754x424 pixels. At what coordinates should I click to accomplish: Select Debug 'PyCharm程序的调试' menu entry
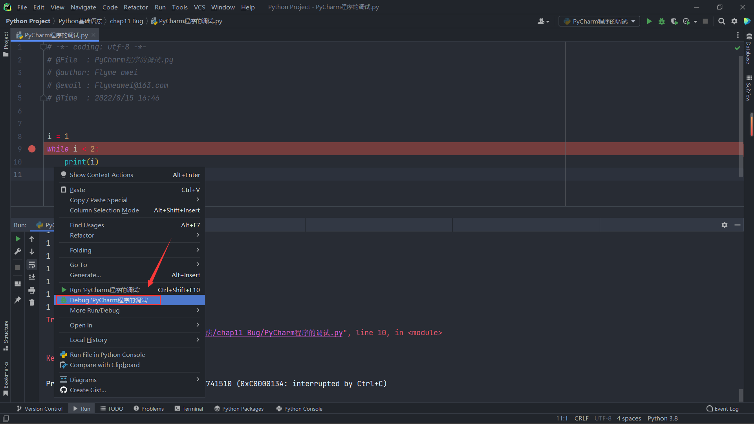109,300
